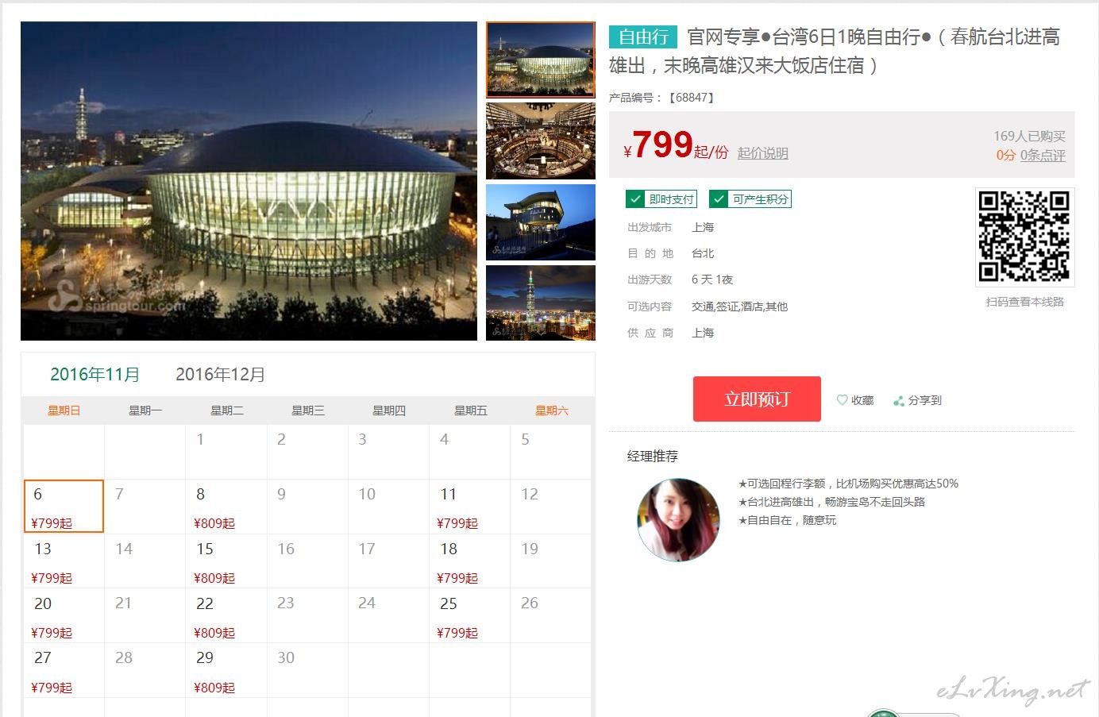
Task: Select the Taipei 101 night view thumbnail
Action: coord(540,303)
